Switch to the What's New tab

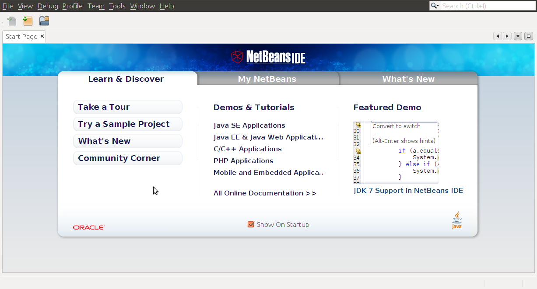point(408,79)
